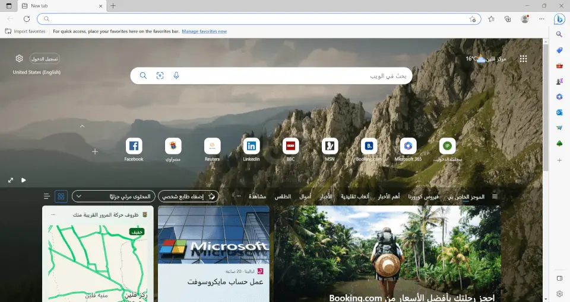
Task: Select the فيروس كورونا feed tab
Action: pos(423,197)
